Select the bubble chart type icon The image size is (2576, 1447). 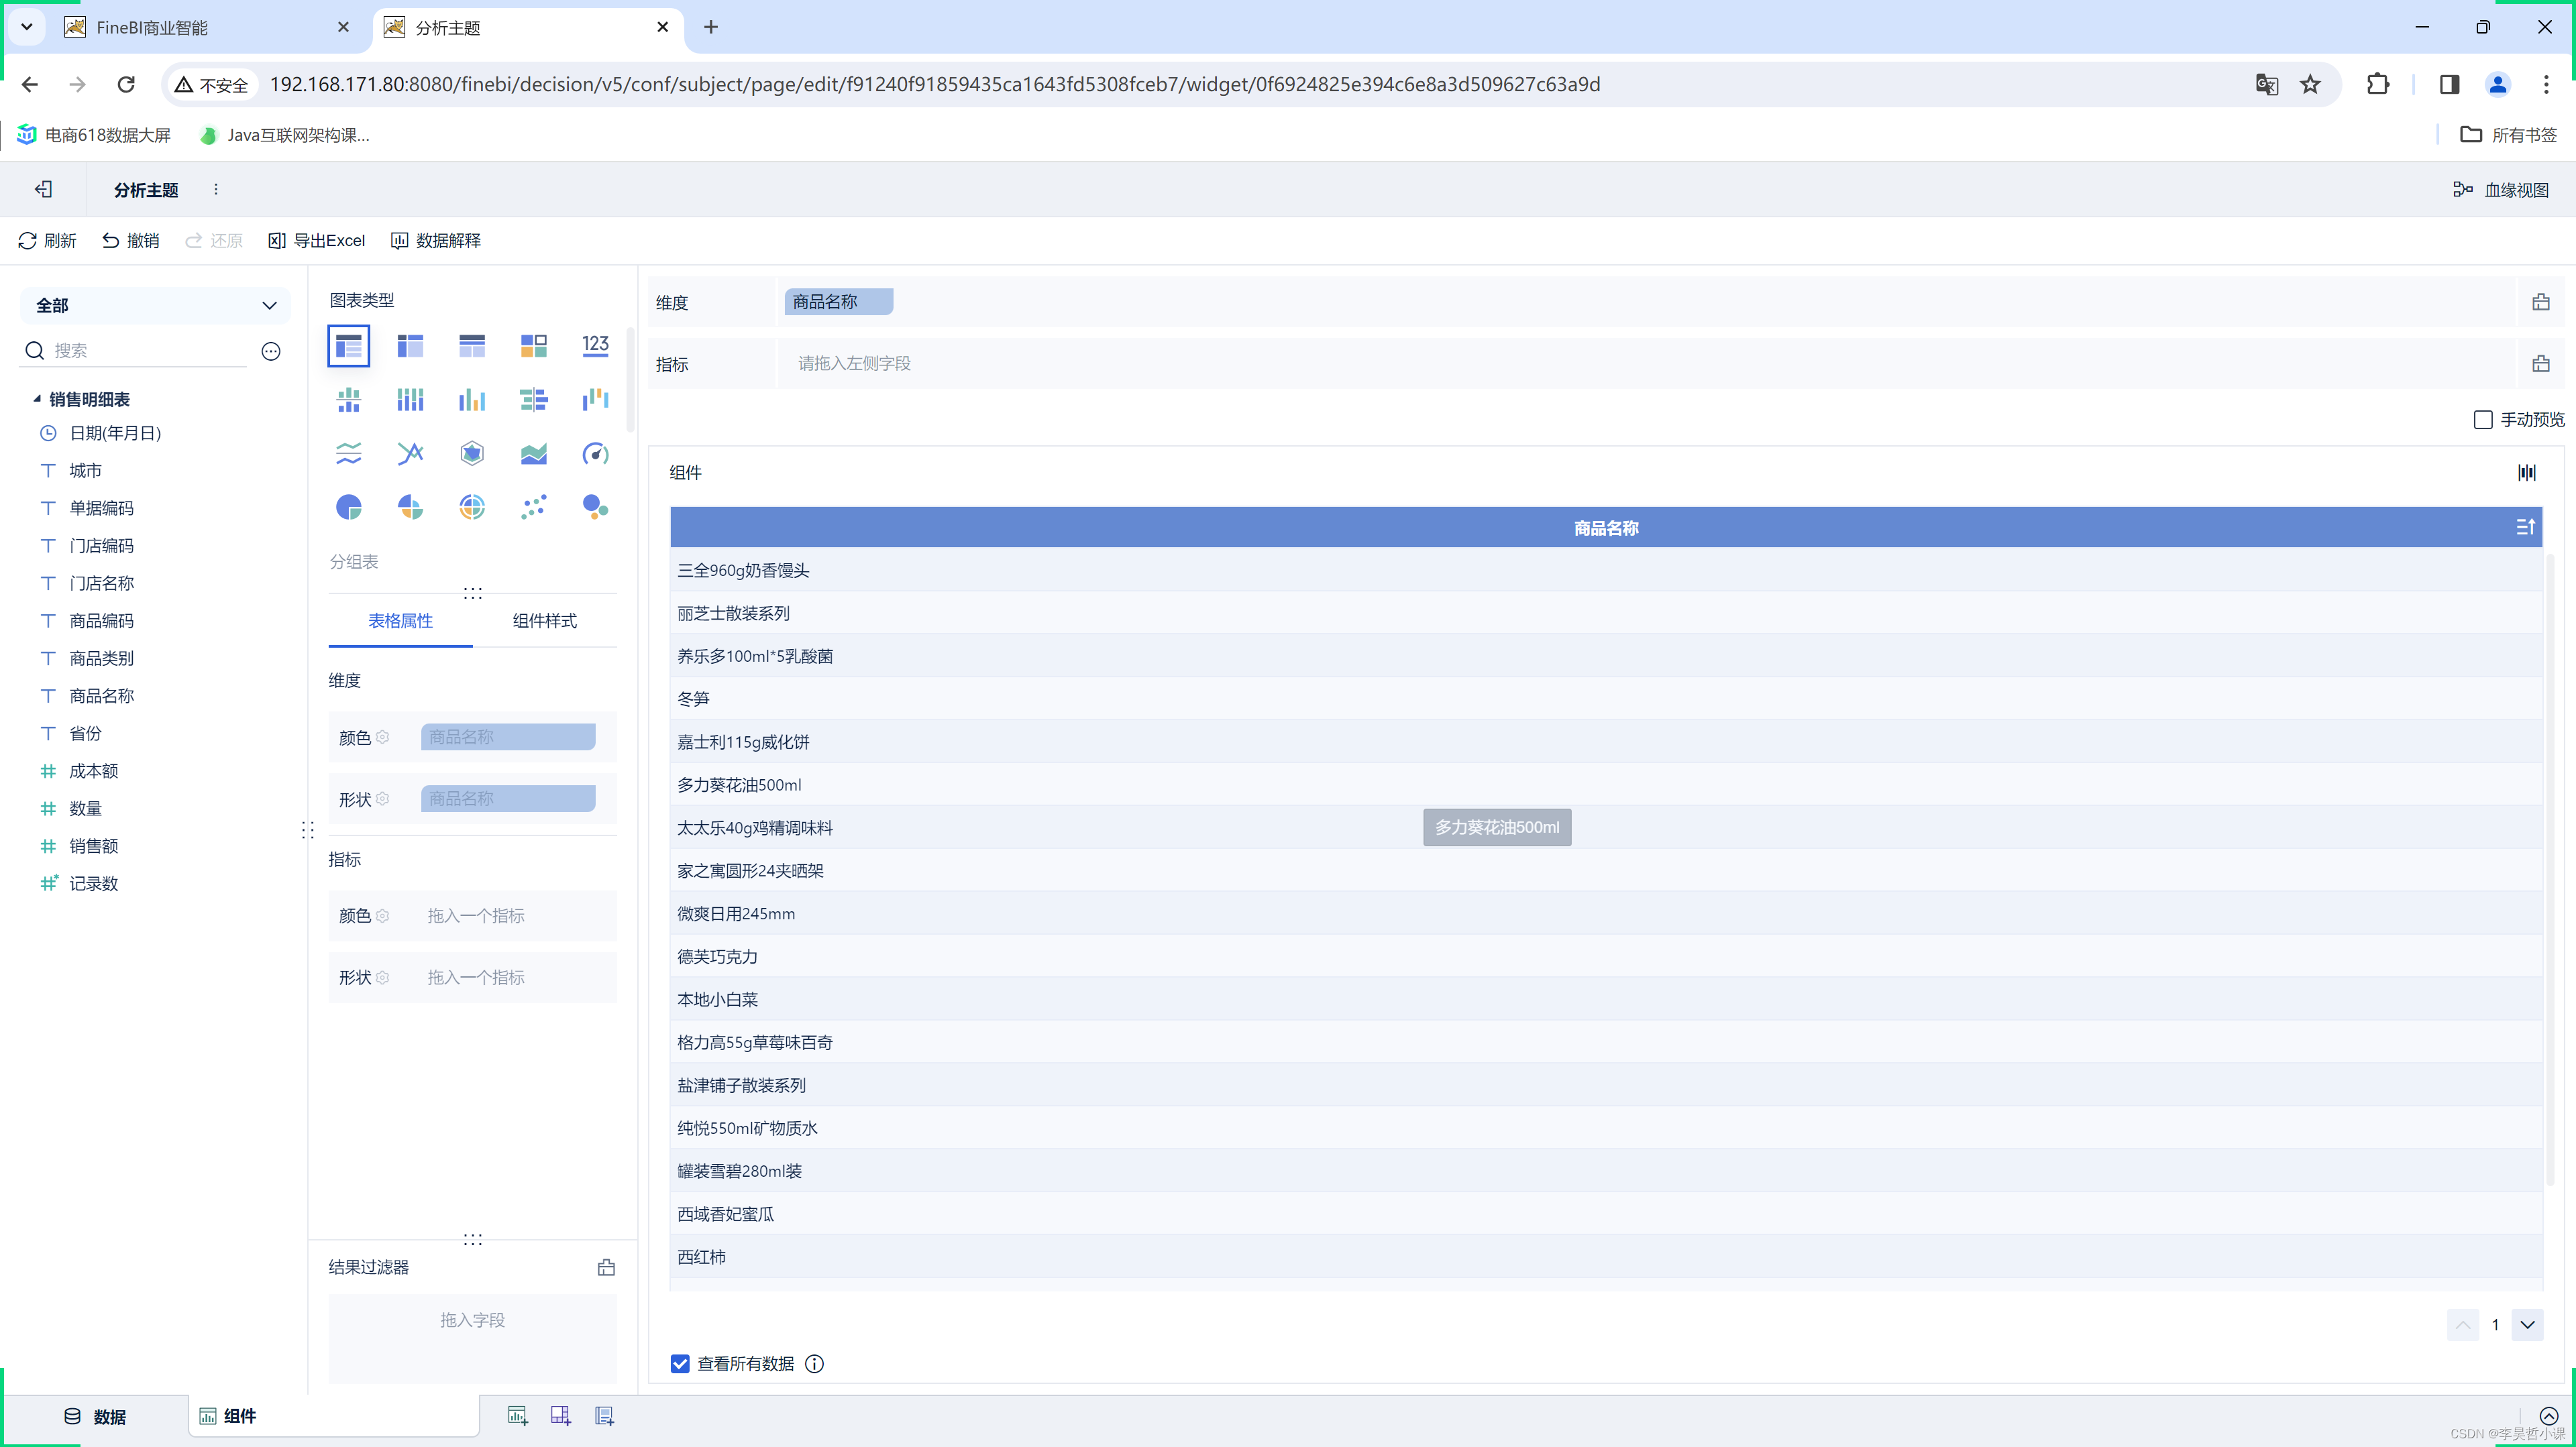coord(595,508)
